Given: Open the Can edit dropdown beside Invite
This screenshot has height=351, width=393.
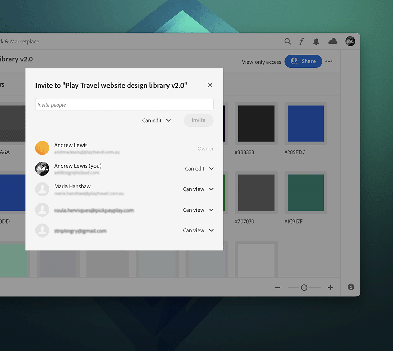Looking at the screenshot, I should click(x=156, y=120).
